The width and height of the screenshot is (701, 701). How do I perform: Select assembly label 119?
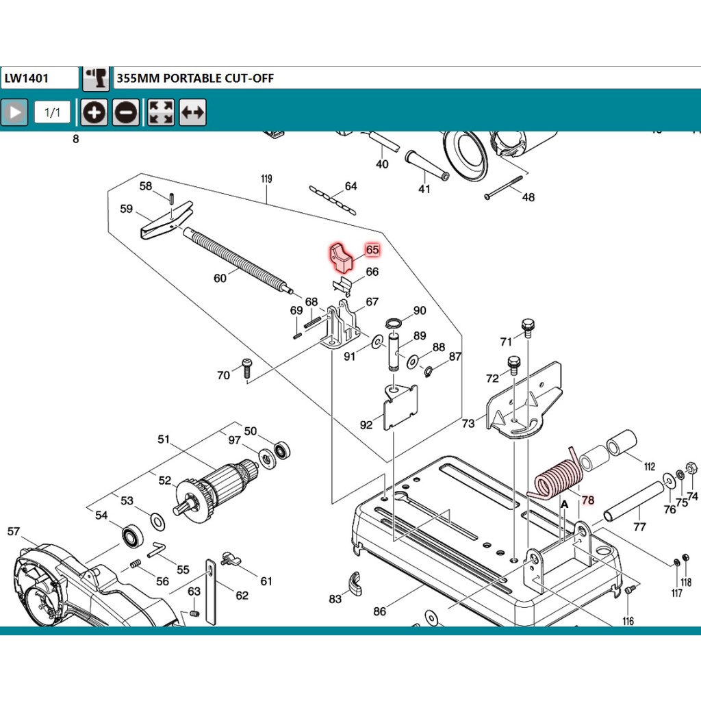[266, 179]
